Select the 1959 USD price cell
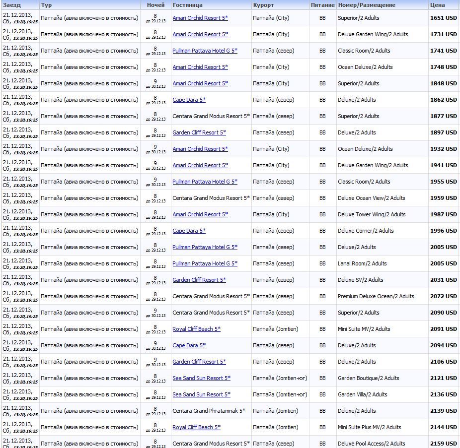The image size is (460, 448). click(443, 198)
